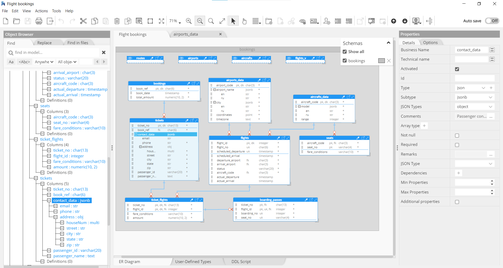
Task: Open the Anywhere search scope dropdown
Action: pyautogui.click(x=44, y=62)
